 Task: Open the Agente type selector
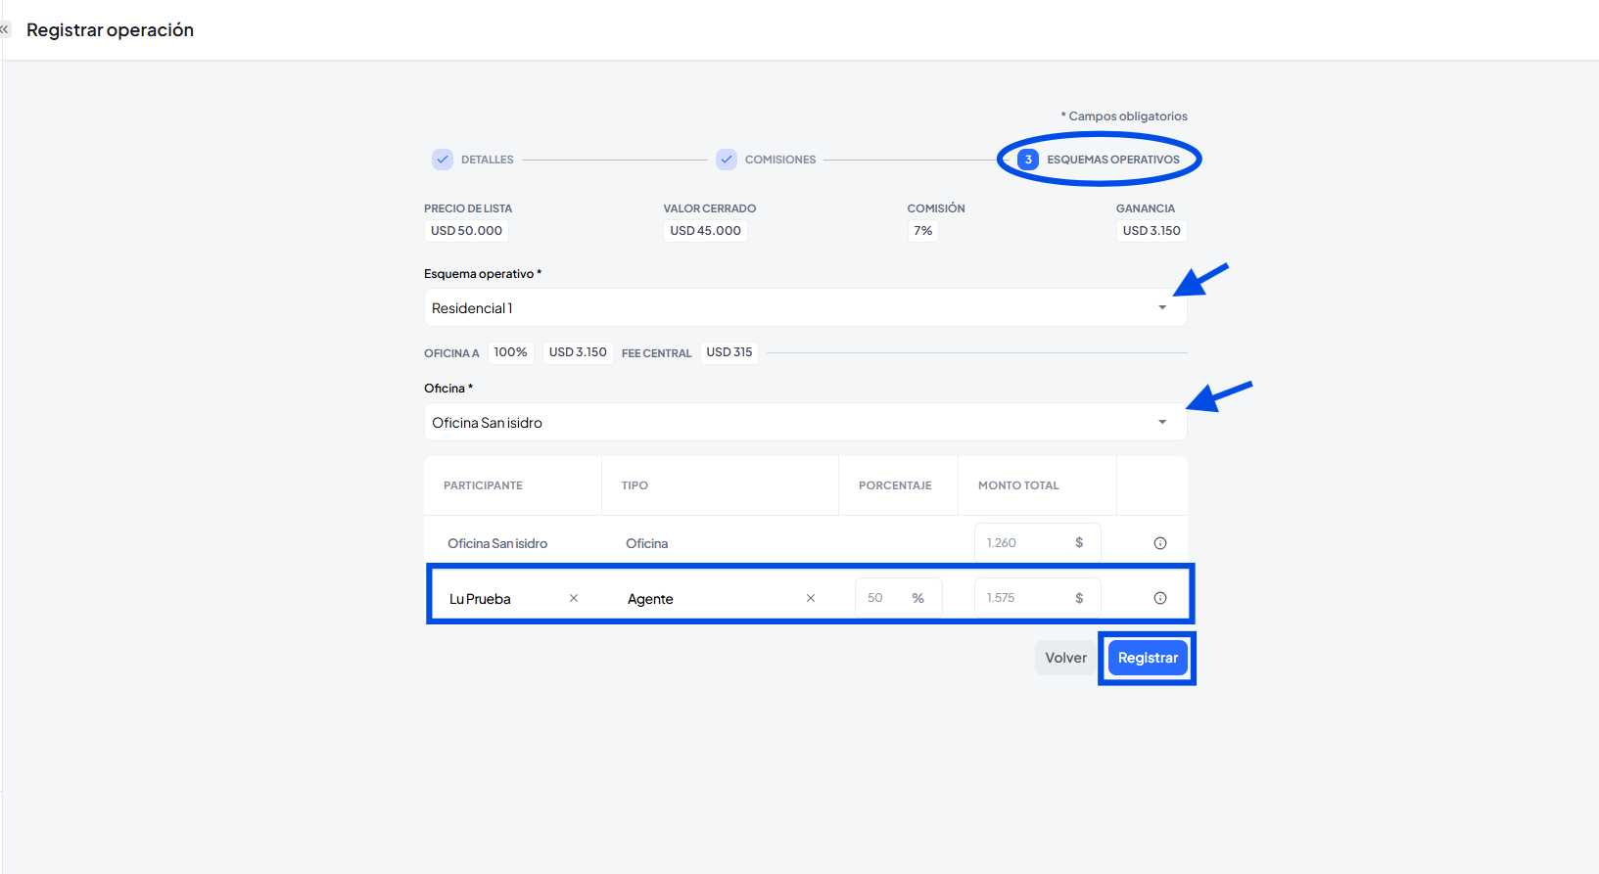coord(705,599)
